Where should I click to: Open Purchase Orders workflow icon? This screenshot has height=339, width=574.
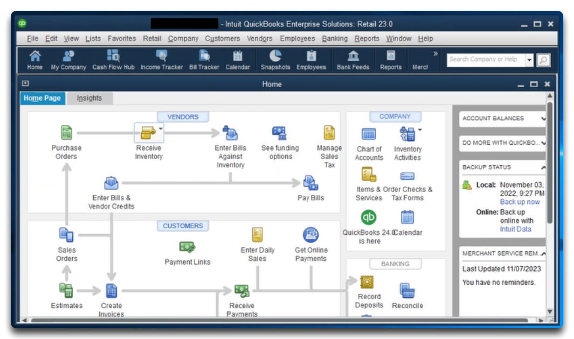pyautogui.click(x=66, y=133)
